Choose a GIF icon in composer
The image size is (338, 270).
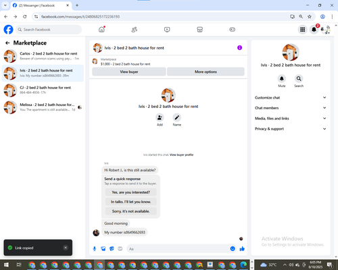(120, 248)
